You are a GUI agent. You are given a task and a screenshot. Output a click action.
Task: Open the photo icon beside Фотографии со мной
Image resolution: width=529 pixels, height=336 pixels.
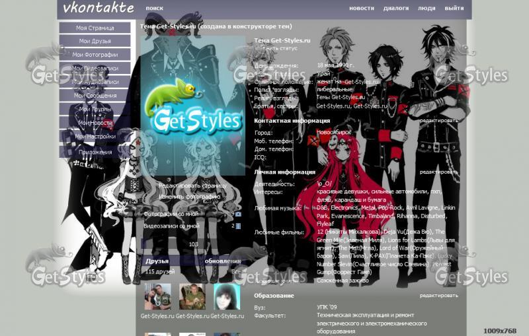(238, 214)
